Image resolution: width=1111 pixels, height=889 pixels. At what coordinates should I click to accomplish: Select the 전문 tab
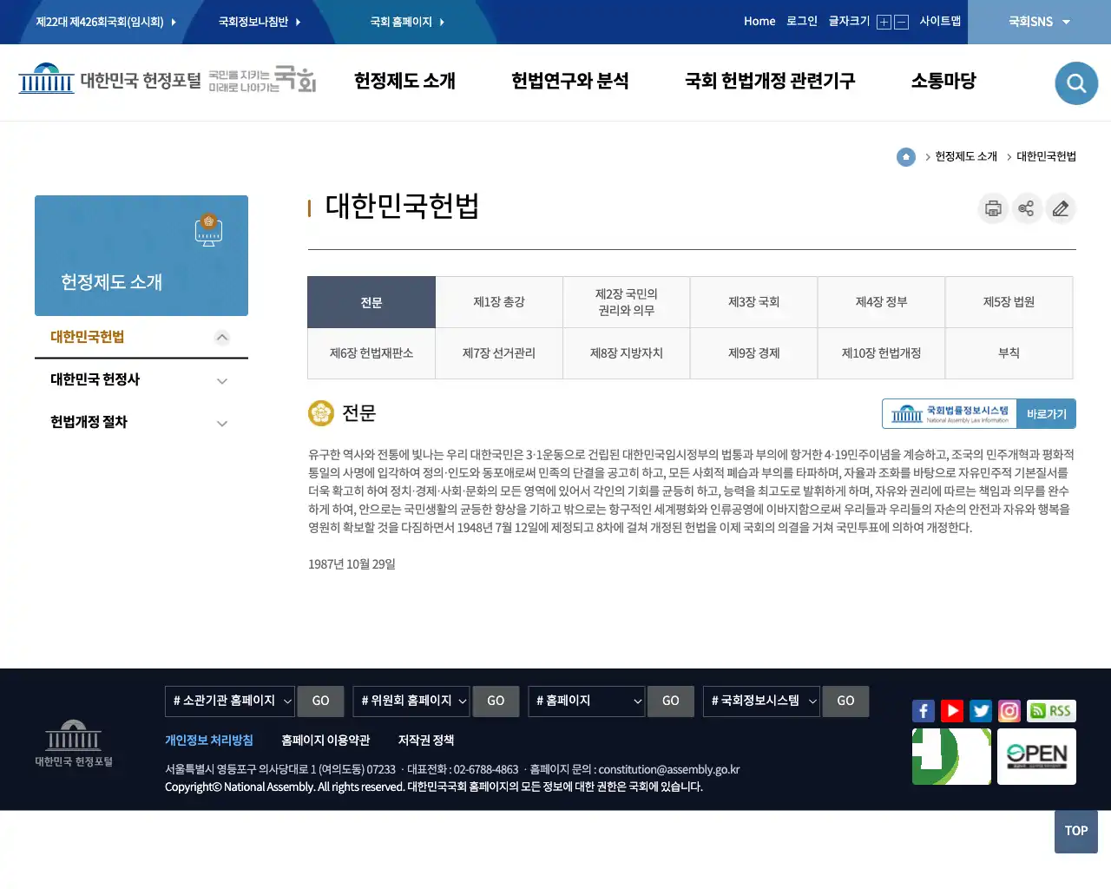pos(371,302)
